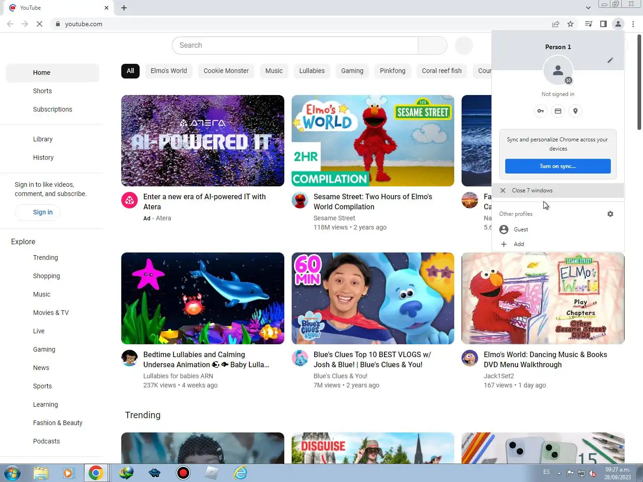The width and height of the screenshot is (643, 482).
Task: Show hidden tray icons arrow
Action: click(559, 473)
